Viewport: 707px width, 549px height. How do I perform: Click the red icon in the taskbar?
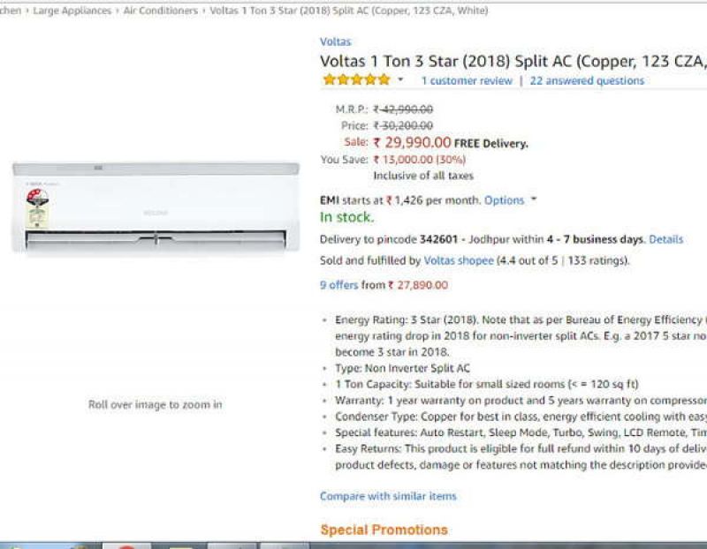pyautogui.click(x=125, y=545)
